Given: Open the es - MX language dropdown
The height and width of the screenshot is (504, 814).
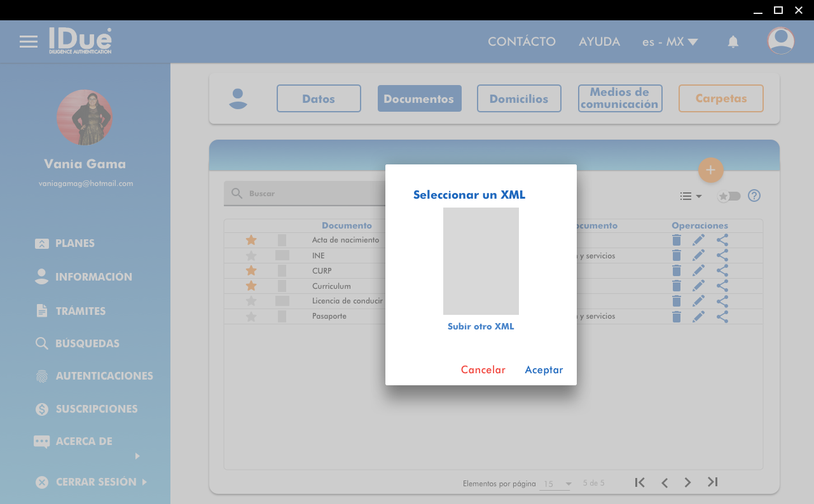Looking at the screenshot, I should (670, 42).
